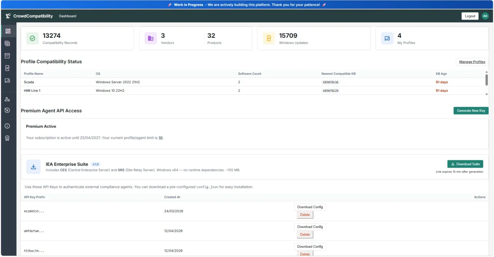Click the 'KB5078136' badge
Viewport: 494px width, 257px height.
pyautogui.click(x=331, y=82)
